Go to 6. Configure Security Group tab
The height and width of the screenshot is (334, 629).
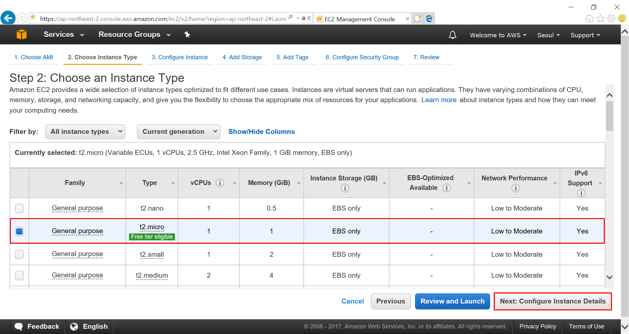click(362, 57)
